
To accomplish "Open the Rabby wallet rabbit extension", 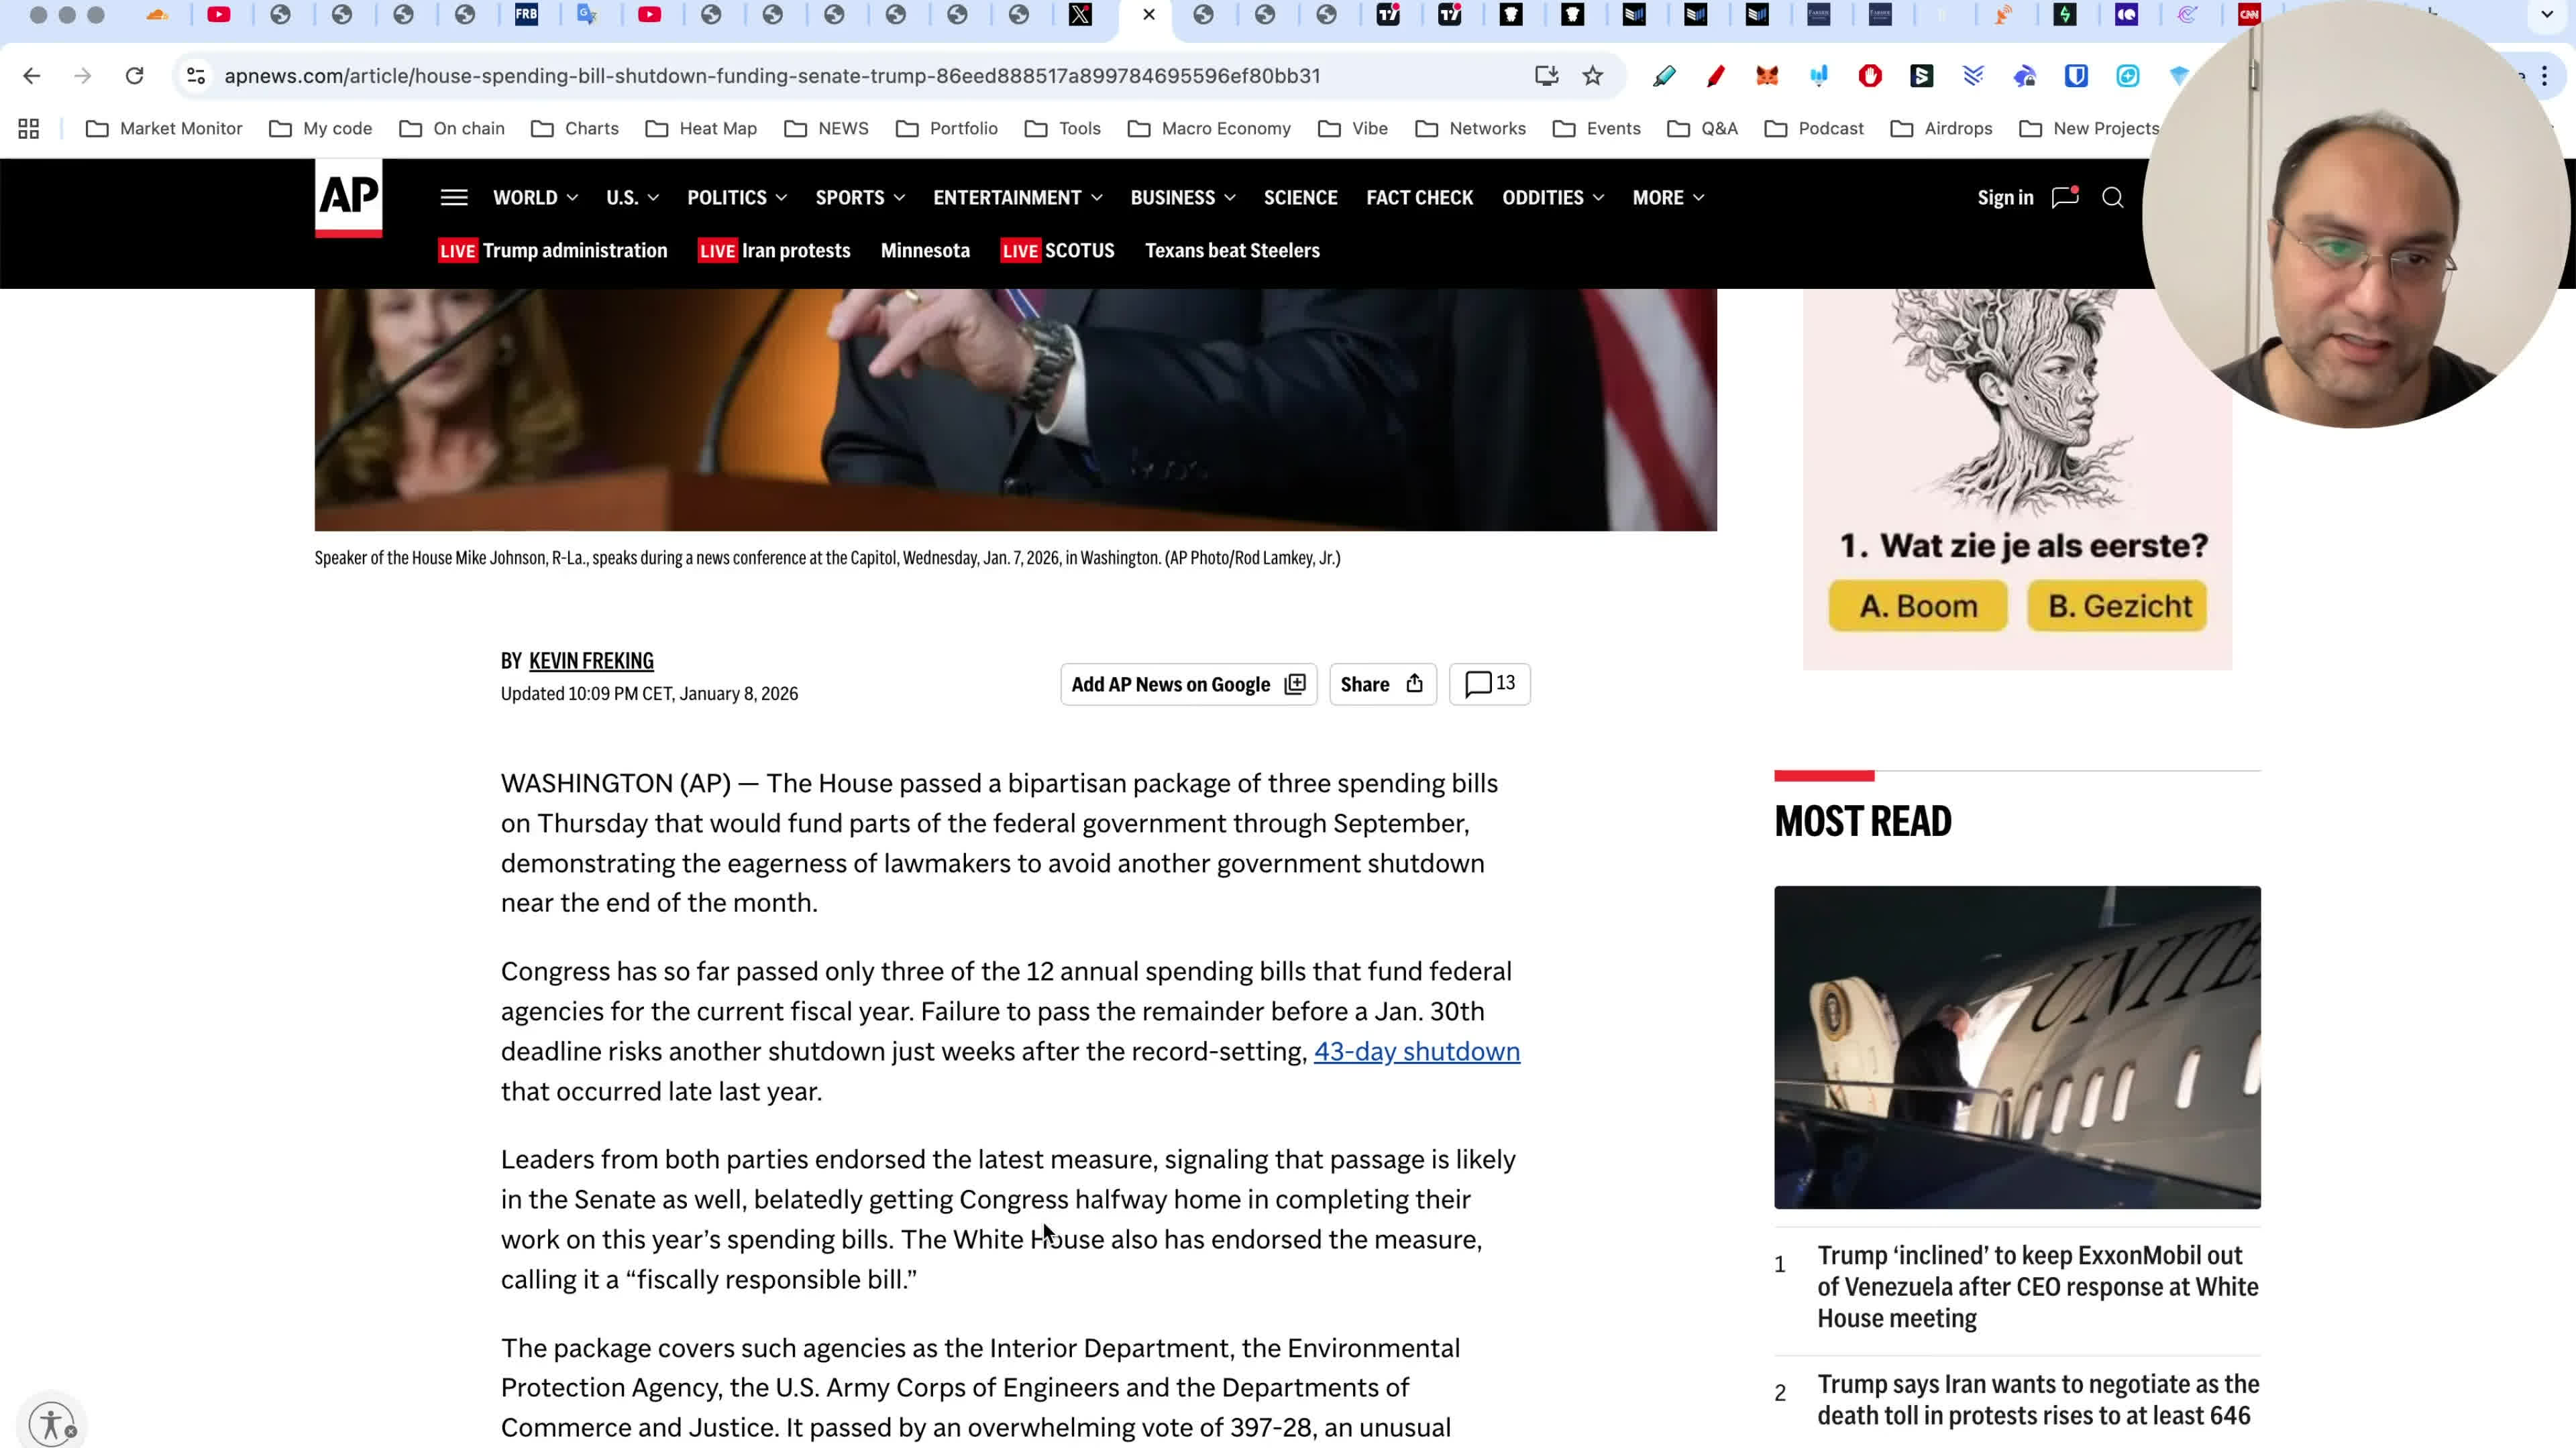I will click(2025, 76).
